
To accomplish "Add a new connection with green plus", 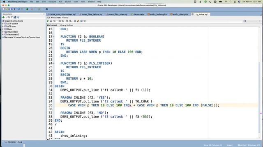I will (x=3, y=17).
